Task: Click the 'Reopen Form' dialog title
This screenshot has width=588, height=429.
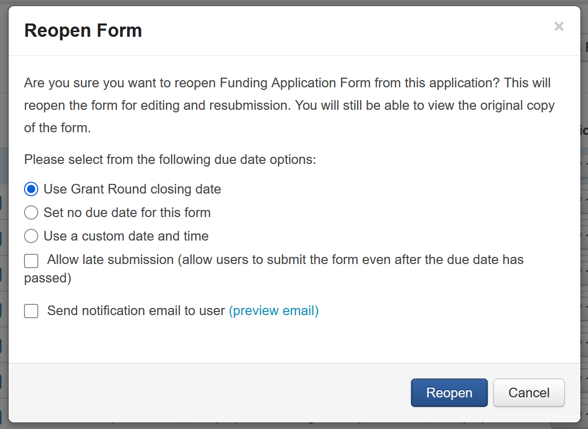Action: pos(83,31)
